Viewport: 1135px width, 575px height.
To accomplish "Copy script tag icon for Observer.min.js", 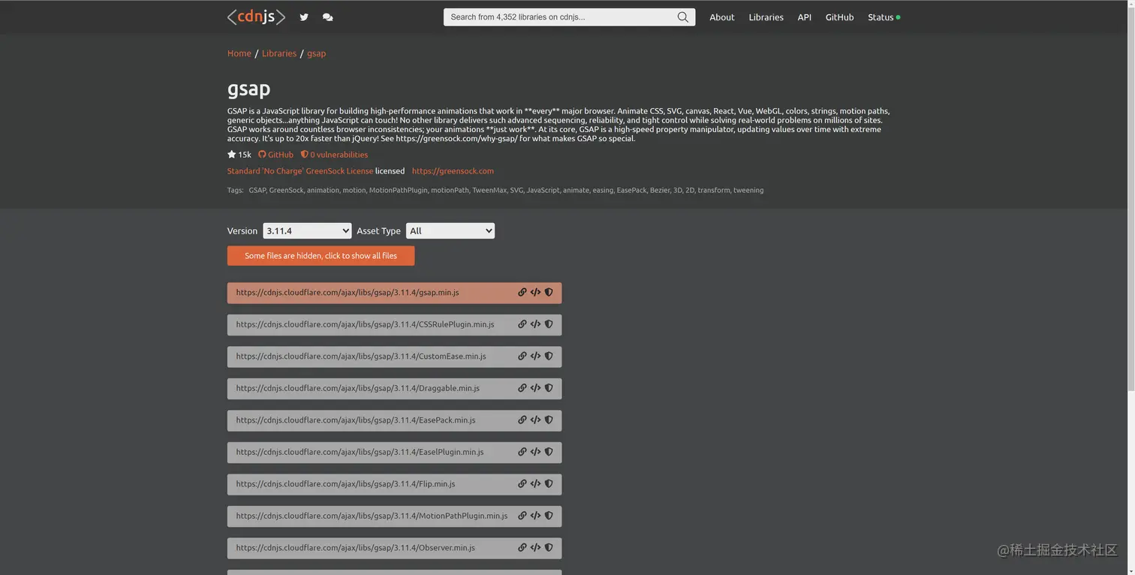I will coord(535,548).
